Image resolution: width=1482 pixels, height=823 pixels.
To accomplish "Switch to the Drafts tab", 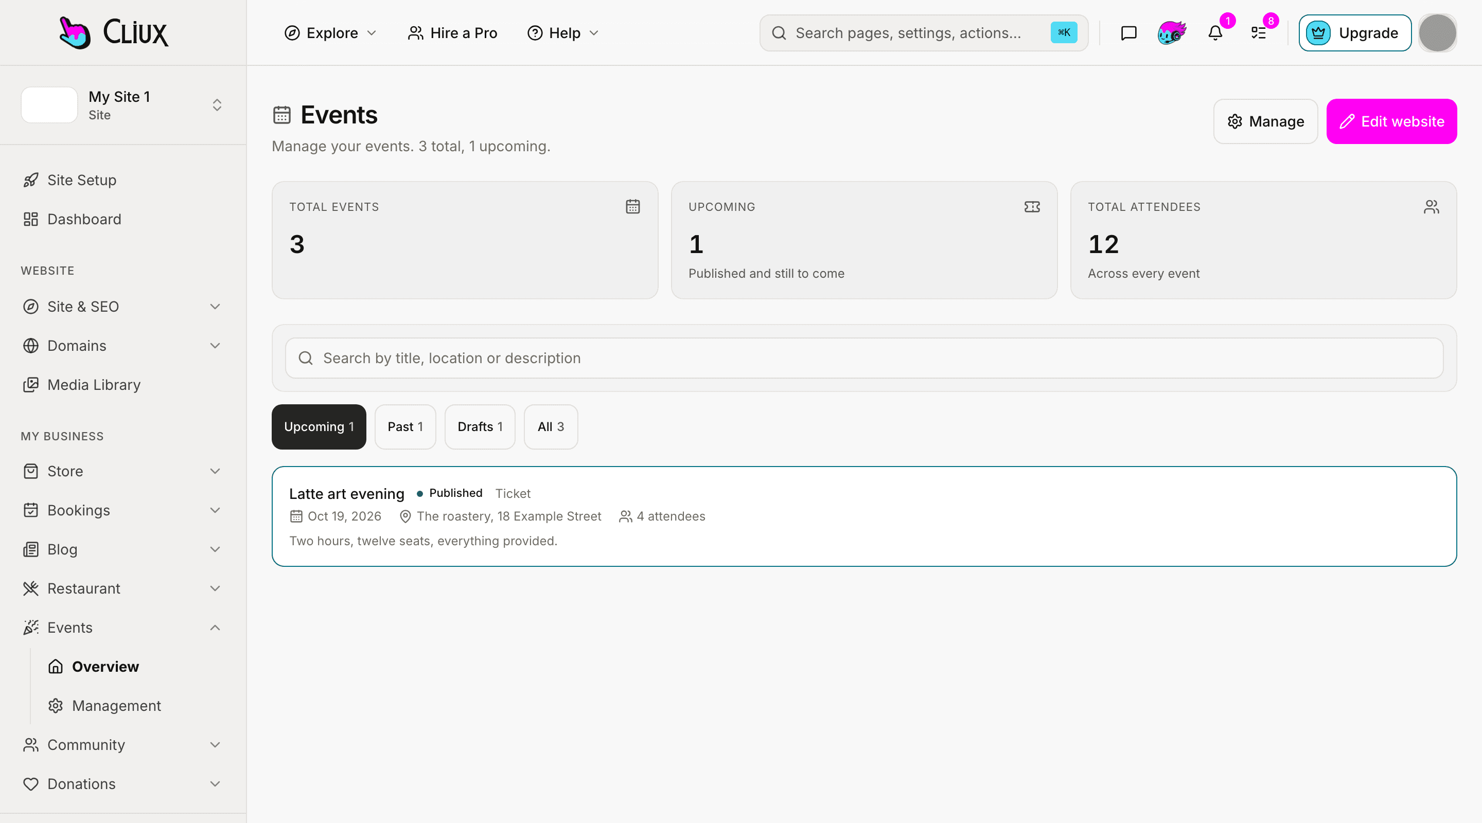I will (x=480, y=427).
